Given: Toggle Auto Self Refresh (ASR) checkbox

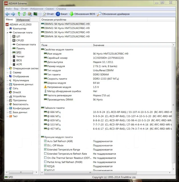Looking at the screenshot, I should pos(45,141).
